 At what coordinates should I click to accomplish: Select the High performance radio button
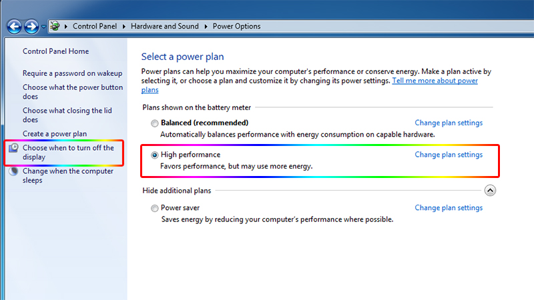[x=155, y=155]
